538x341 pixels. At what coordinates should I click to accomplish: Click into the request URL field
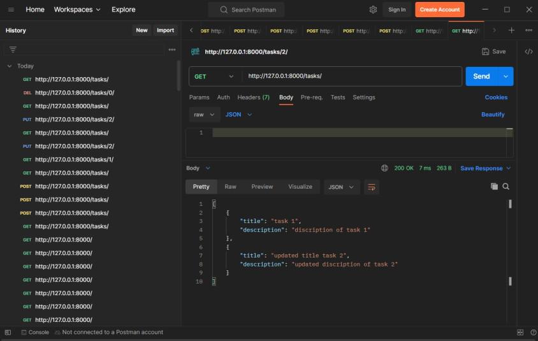point(351,76)
